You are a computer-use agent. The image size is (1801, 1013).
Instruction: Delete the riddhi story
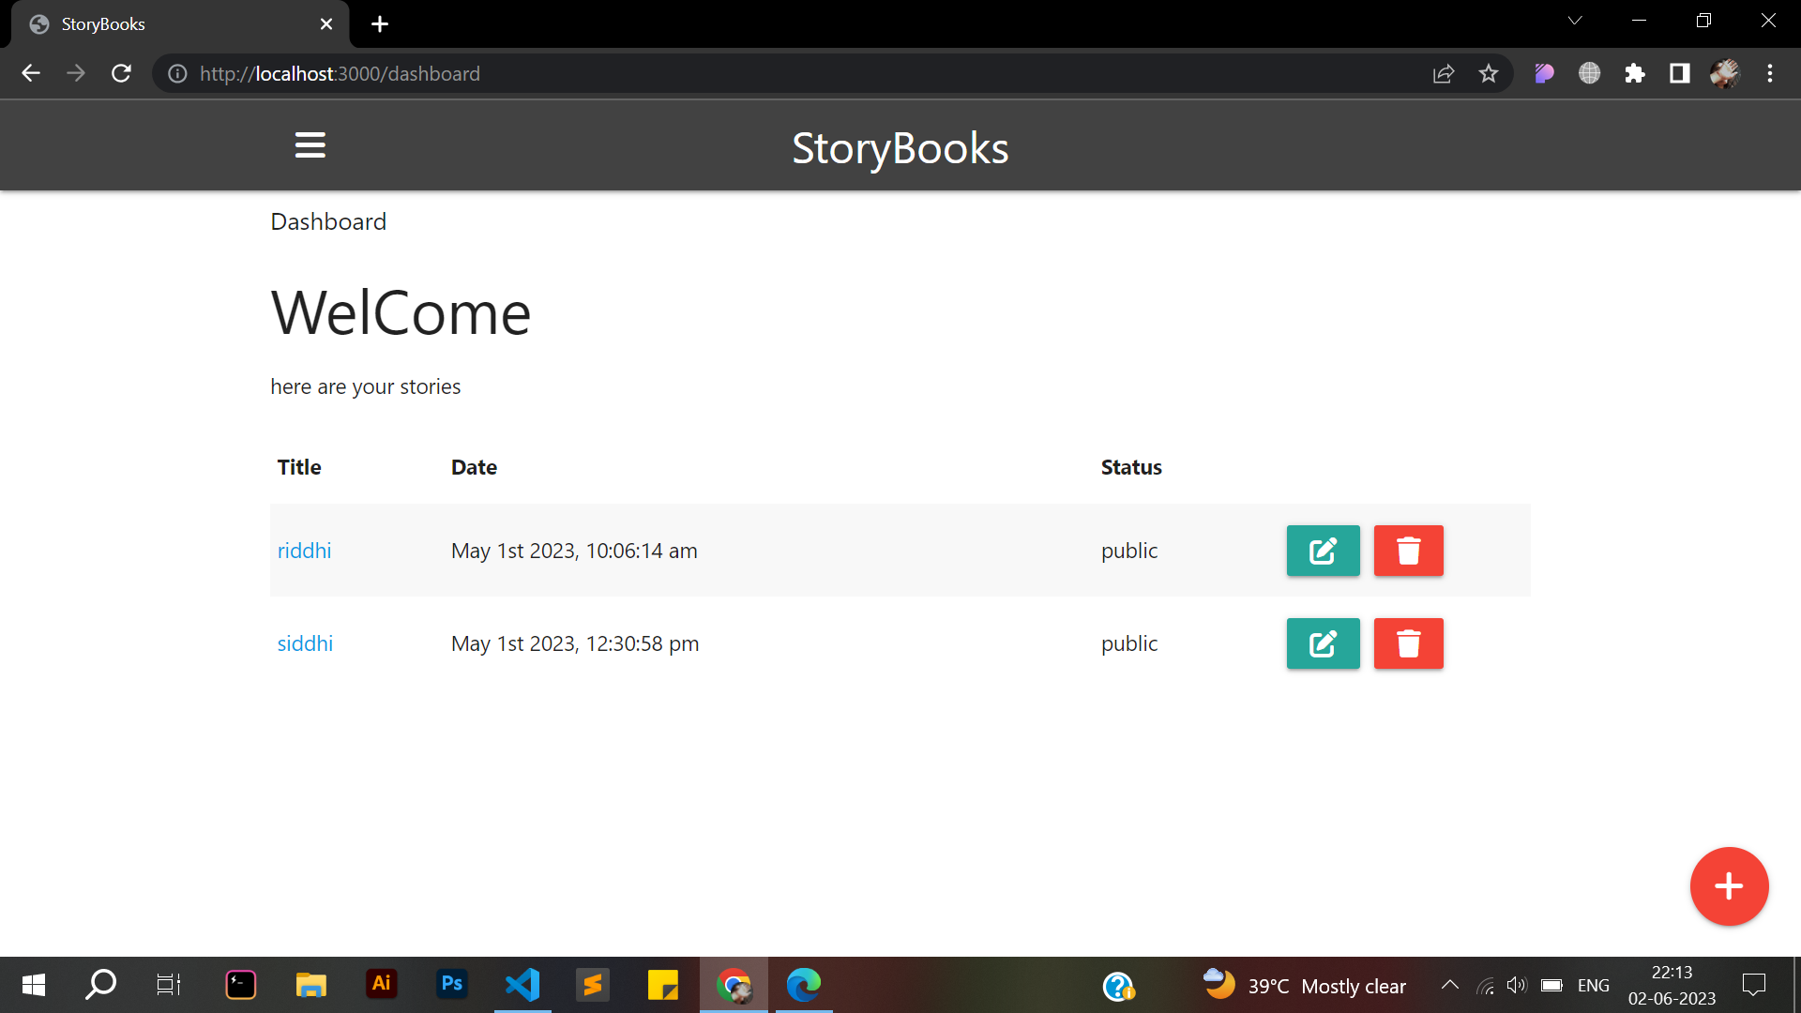1408,551
